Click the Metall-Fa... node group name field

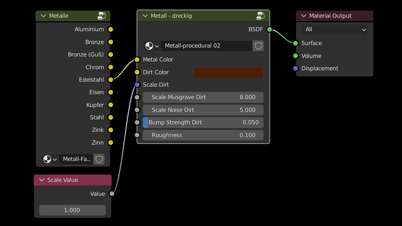click(x=76, y=159)
